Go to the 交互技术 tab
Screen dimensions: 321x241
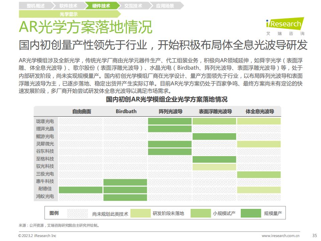point(133,6)
